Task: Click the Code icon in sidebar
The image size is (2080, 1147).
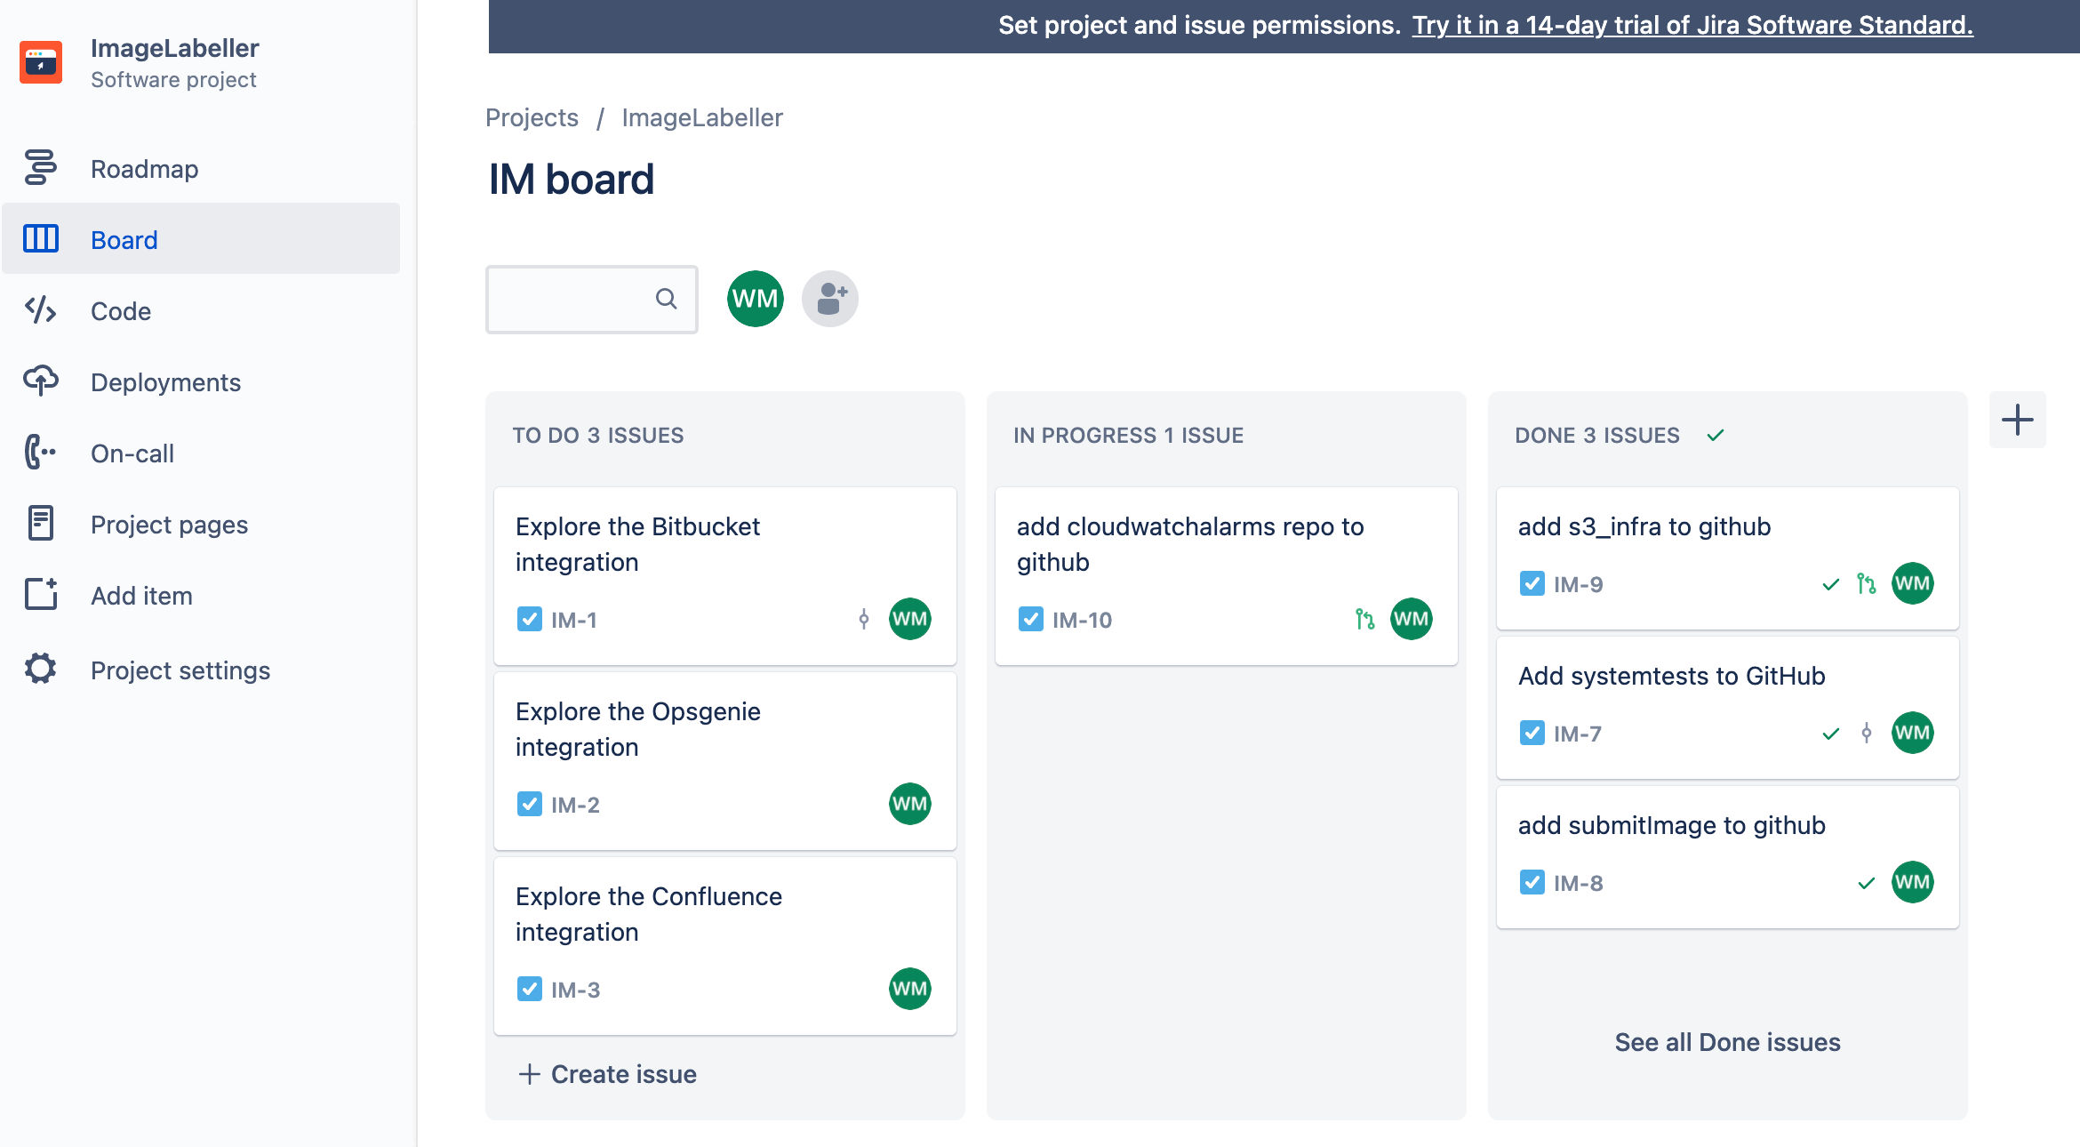Action: pos(43,311)
